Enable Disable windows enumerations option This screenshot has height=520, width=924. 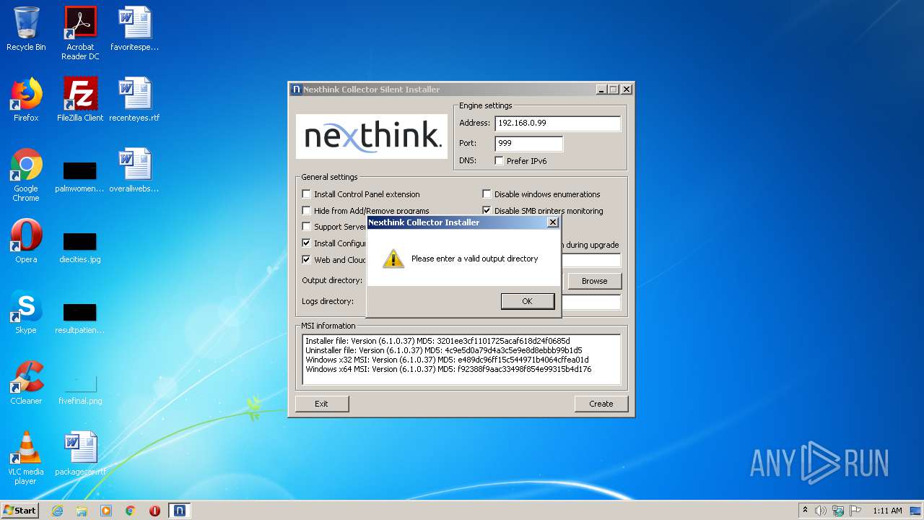pos(487,194)
